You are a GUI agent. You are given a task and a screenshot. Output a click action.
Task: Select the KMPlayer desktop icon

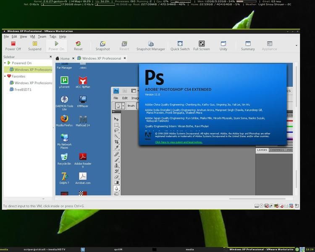83,101
